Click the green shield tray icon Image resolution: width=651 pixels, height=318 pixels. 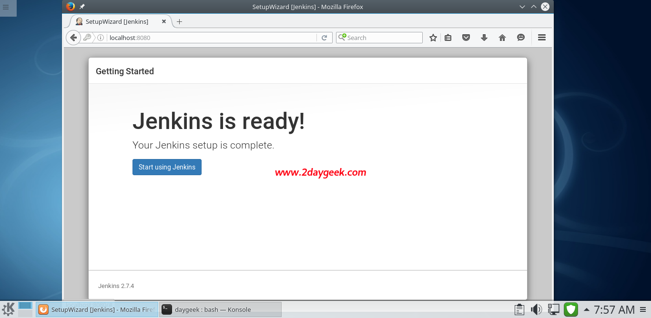pos(571,309)
